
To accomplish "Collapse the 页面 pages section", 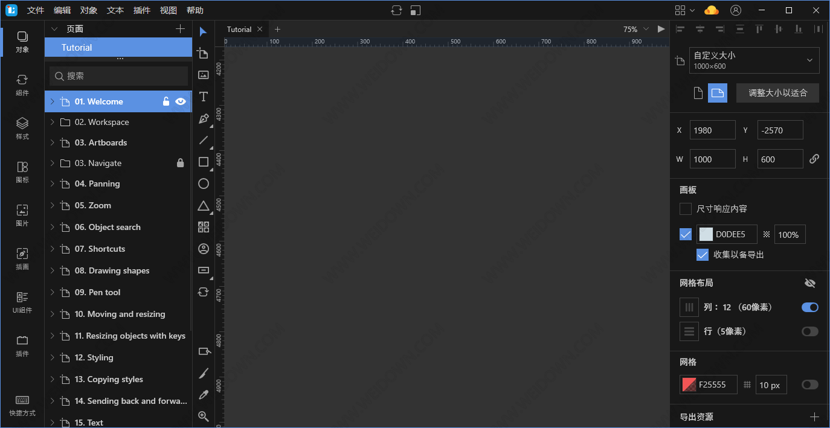I will 54,29.
